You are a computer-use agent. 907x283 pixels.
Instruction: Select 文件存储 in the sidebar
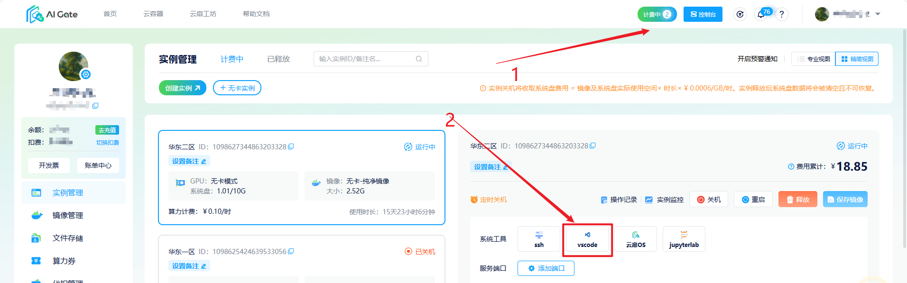tap(74, 238)
